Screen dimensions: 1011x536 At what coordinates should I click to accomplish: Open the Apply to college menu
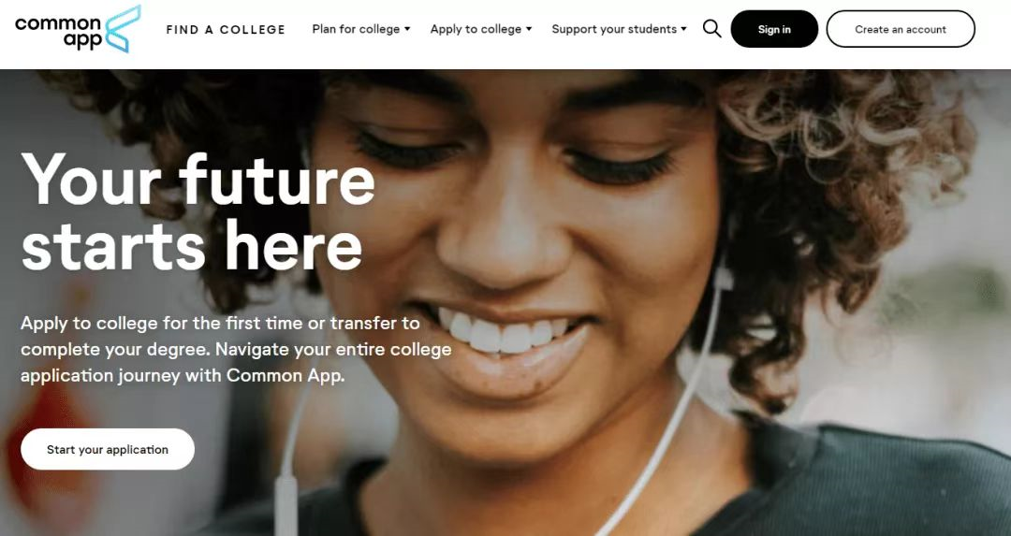tap(481, 29)
